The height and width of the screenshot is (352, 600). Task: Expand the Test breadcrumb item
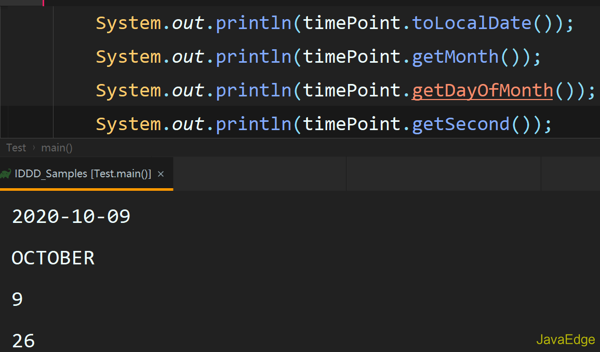tap(15, 147)
